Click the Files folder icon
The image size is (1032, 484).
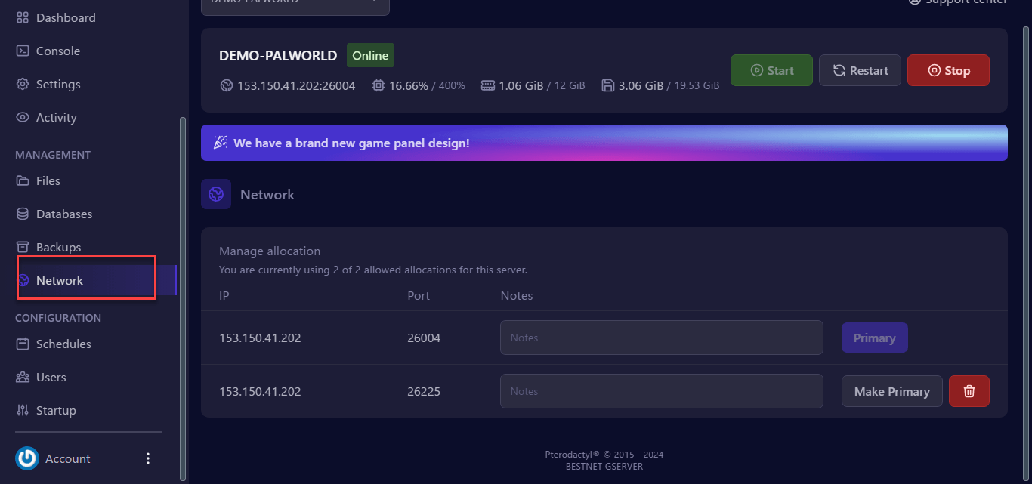pos(23,180)
